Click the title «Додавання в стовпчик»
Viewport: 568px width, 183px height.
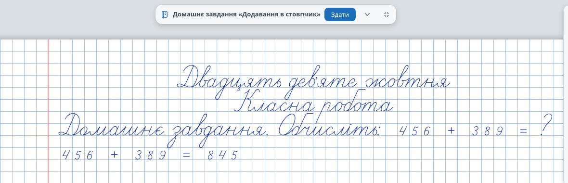point(280,14)
